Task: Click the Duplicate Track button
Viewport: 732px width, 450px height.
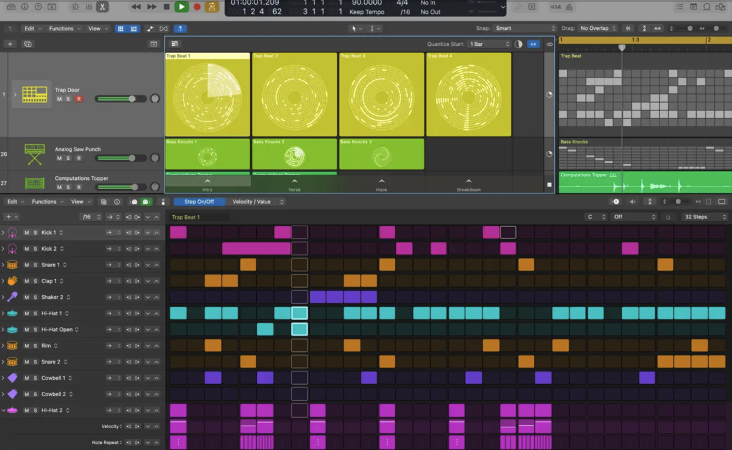Action: (27, 44)
